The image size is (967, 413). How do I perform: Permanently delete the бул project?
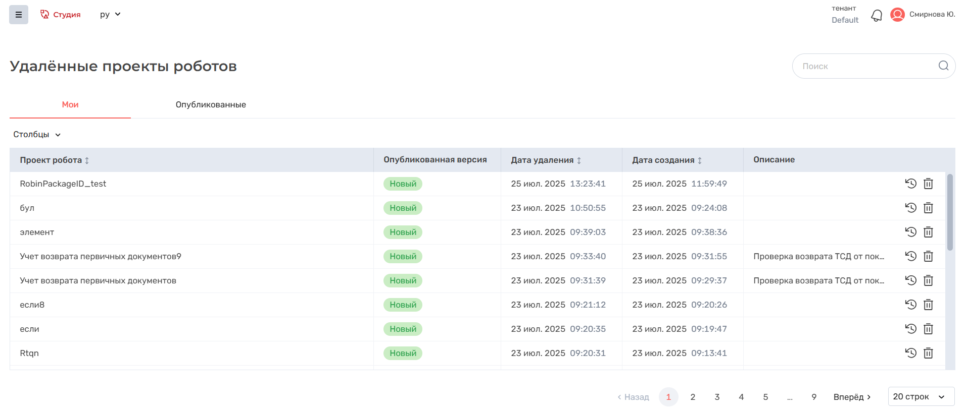tap(928, 208)
